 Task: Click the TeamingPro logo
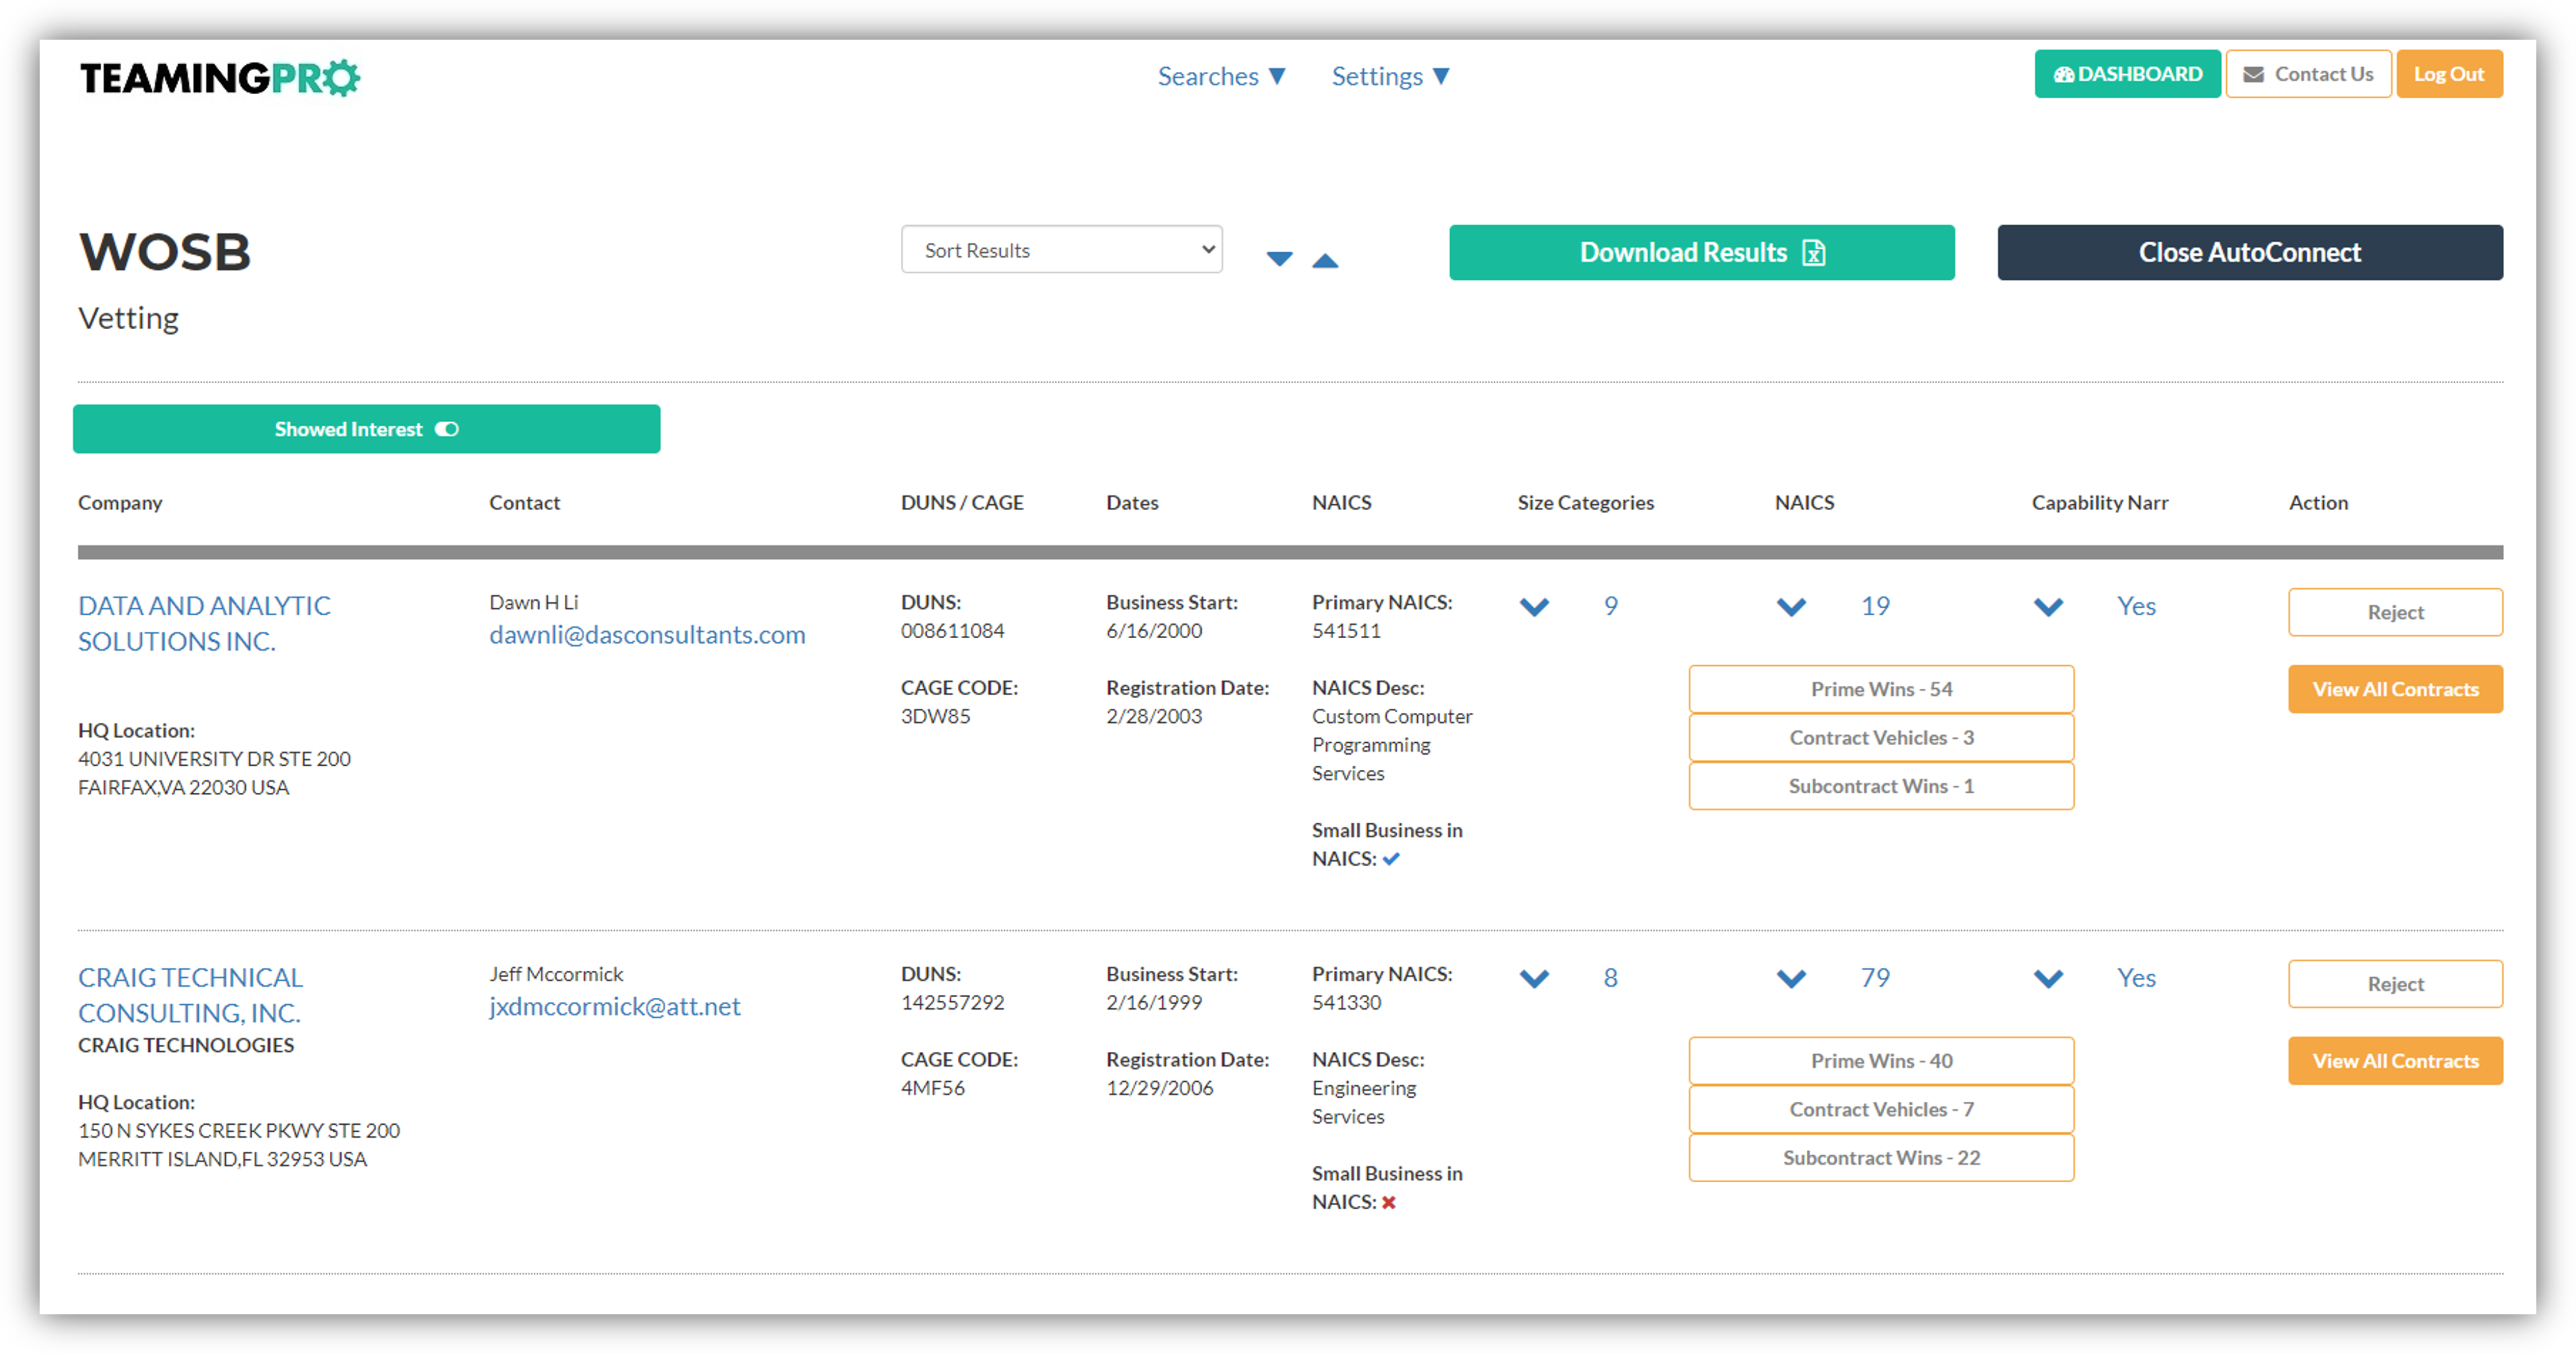pyautogui.click(x=219, y=77)
